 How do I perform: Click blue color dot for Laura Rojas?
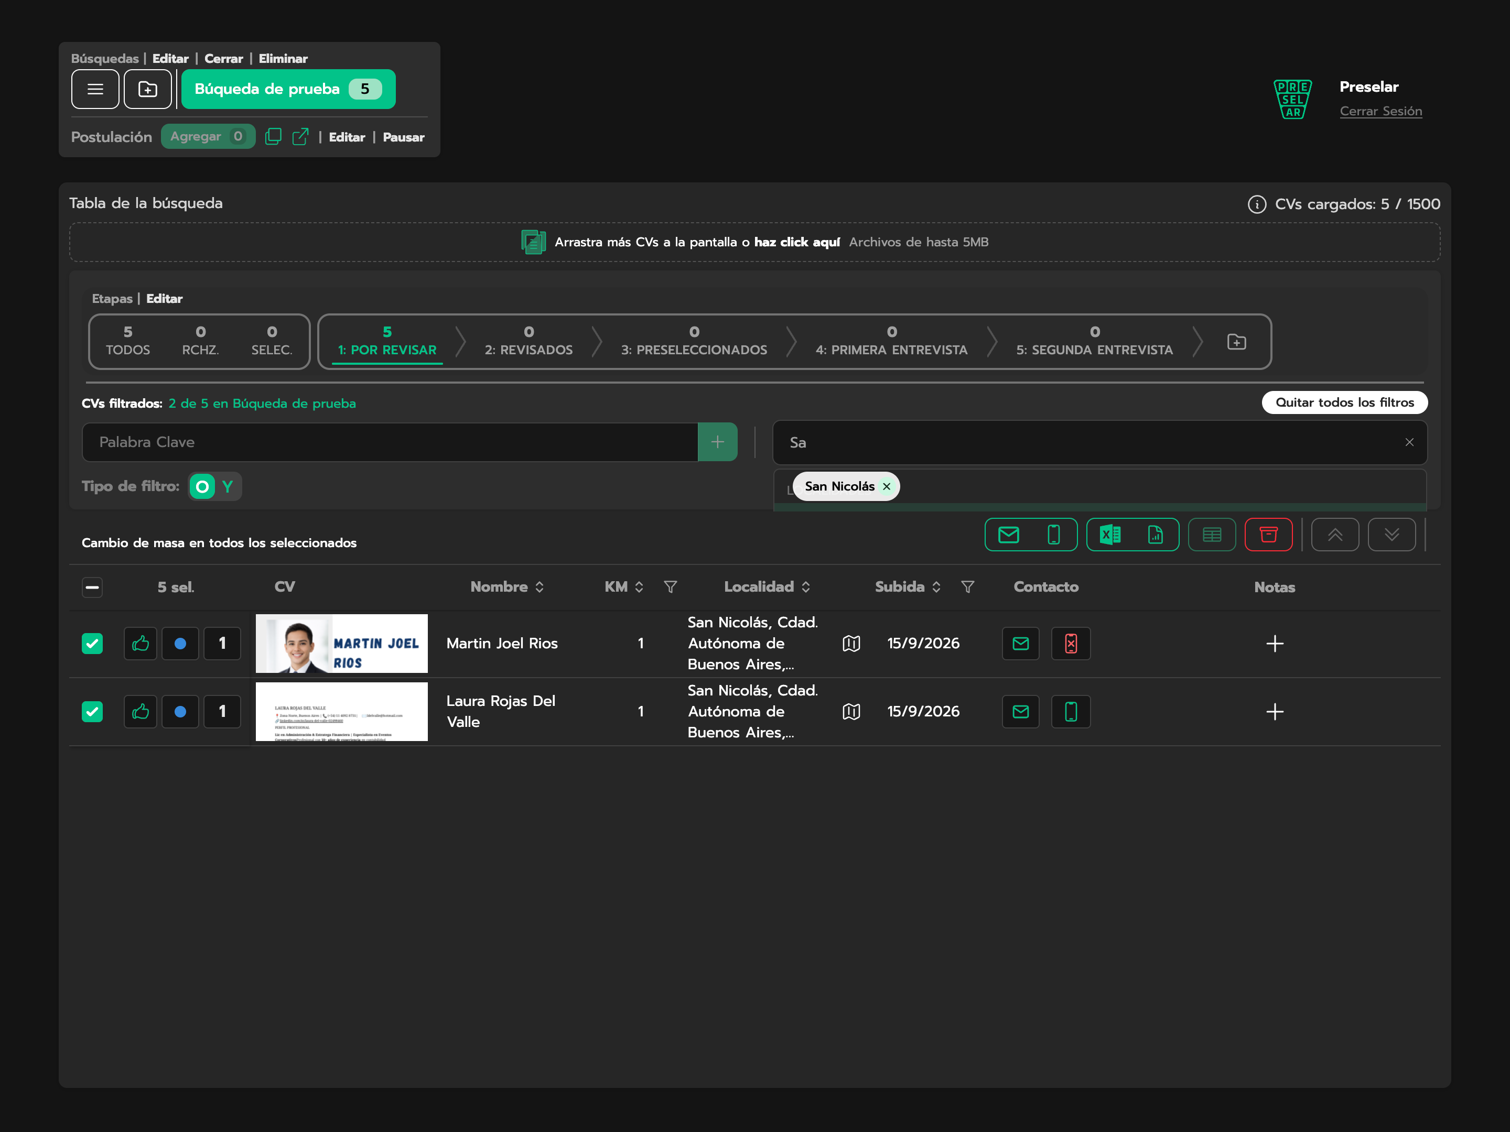pos(180,712)
